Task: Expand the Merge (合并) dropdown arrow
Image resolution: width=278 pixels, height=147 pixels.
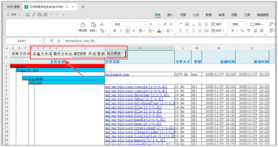Action: pos(223,31)
